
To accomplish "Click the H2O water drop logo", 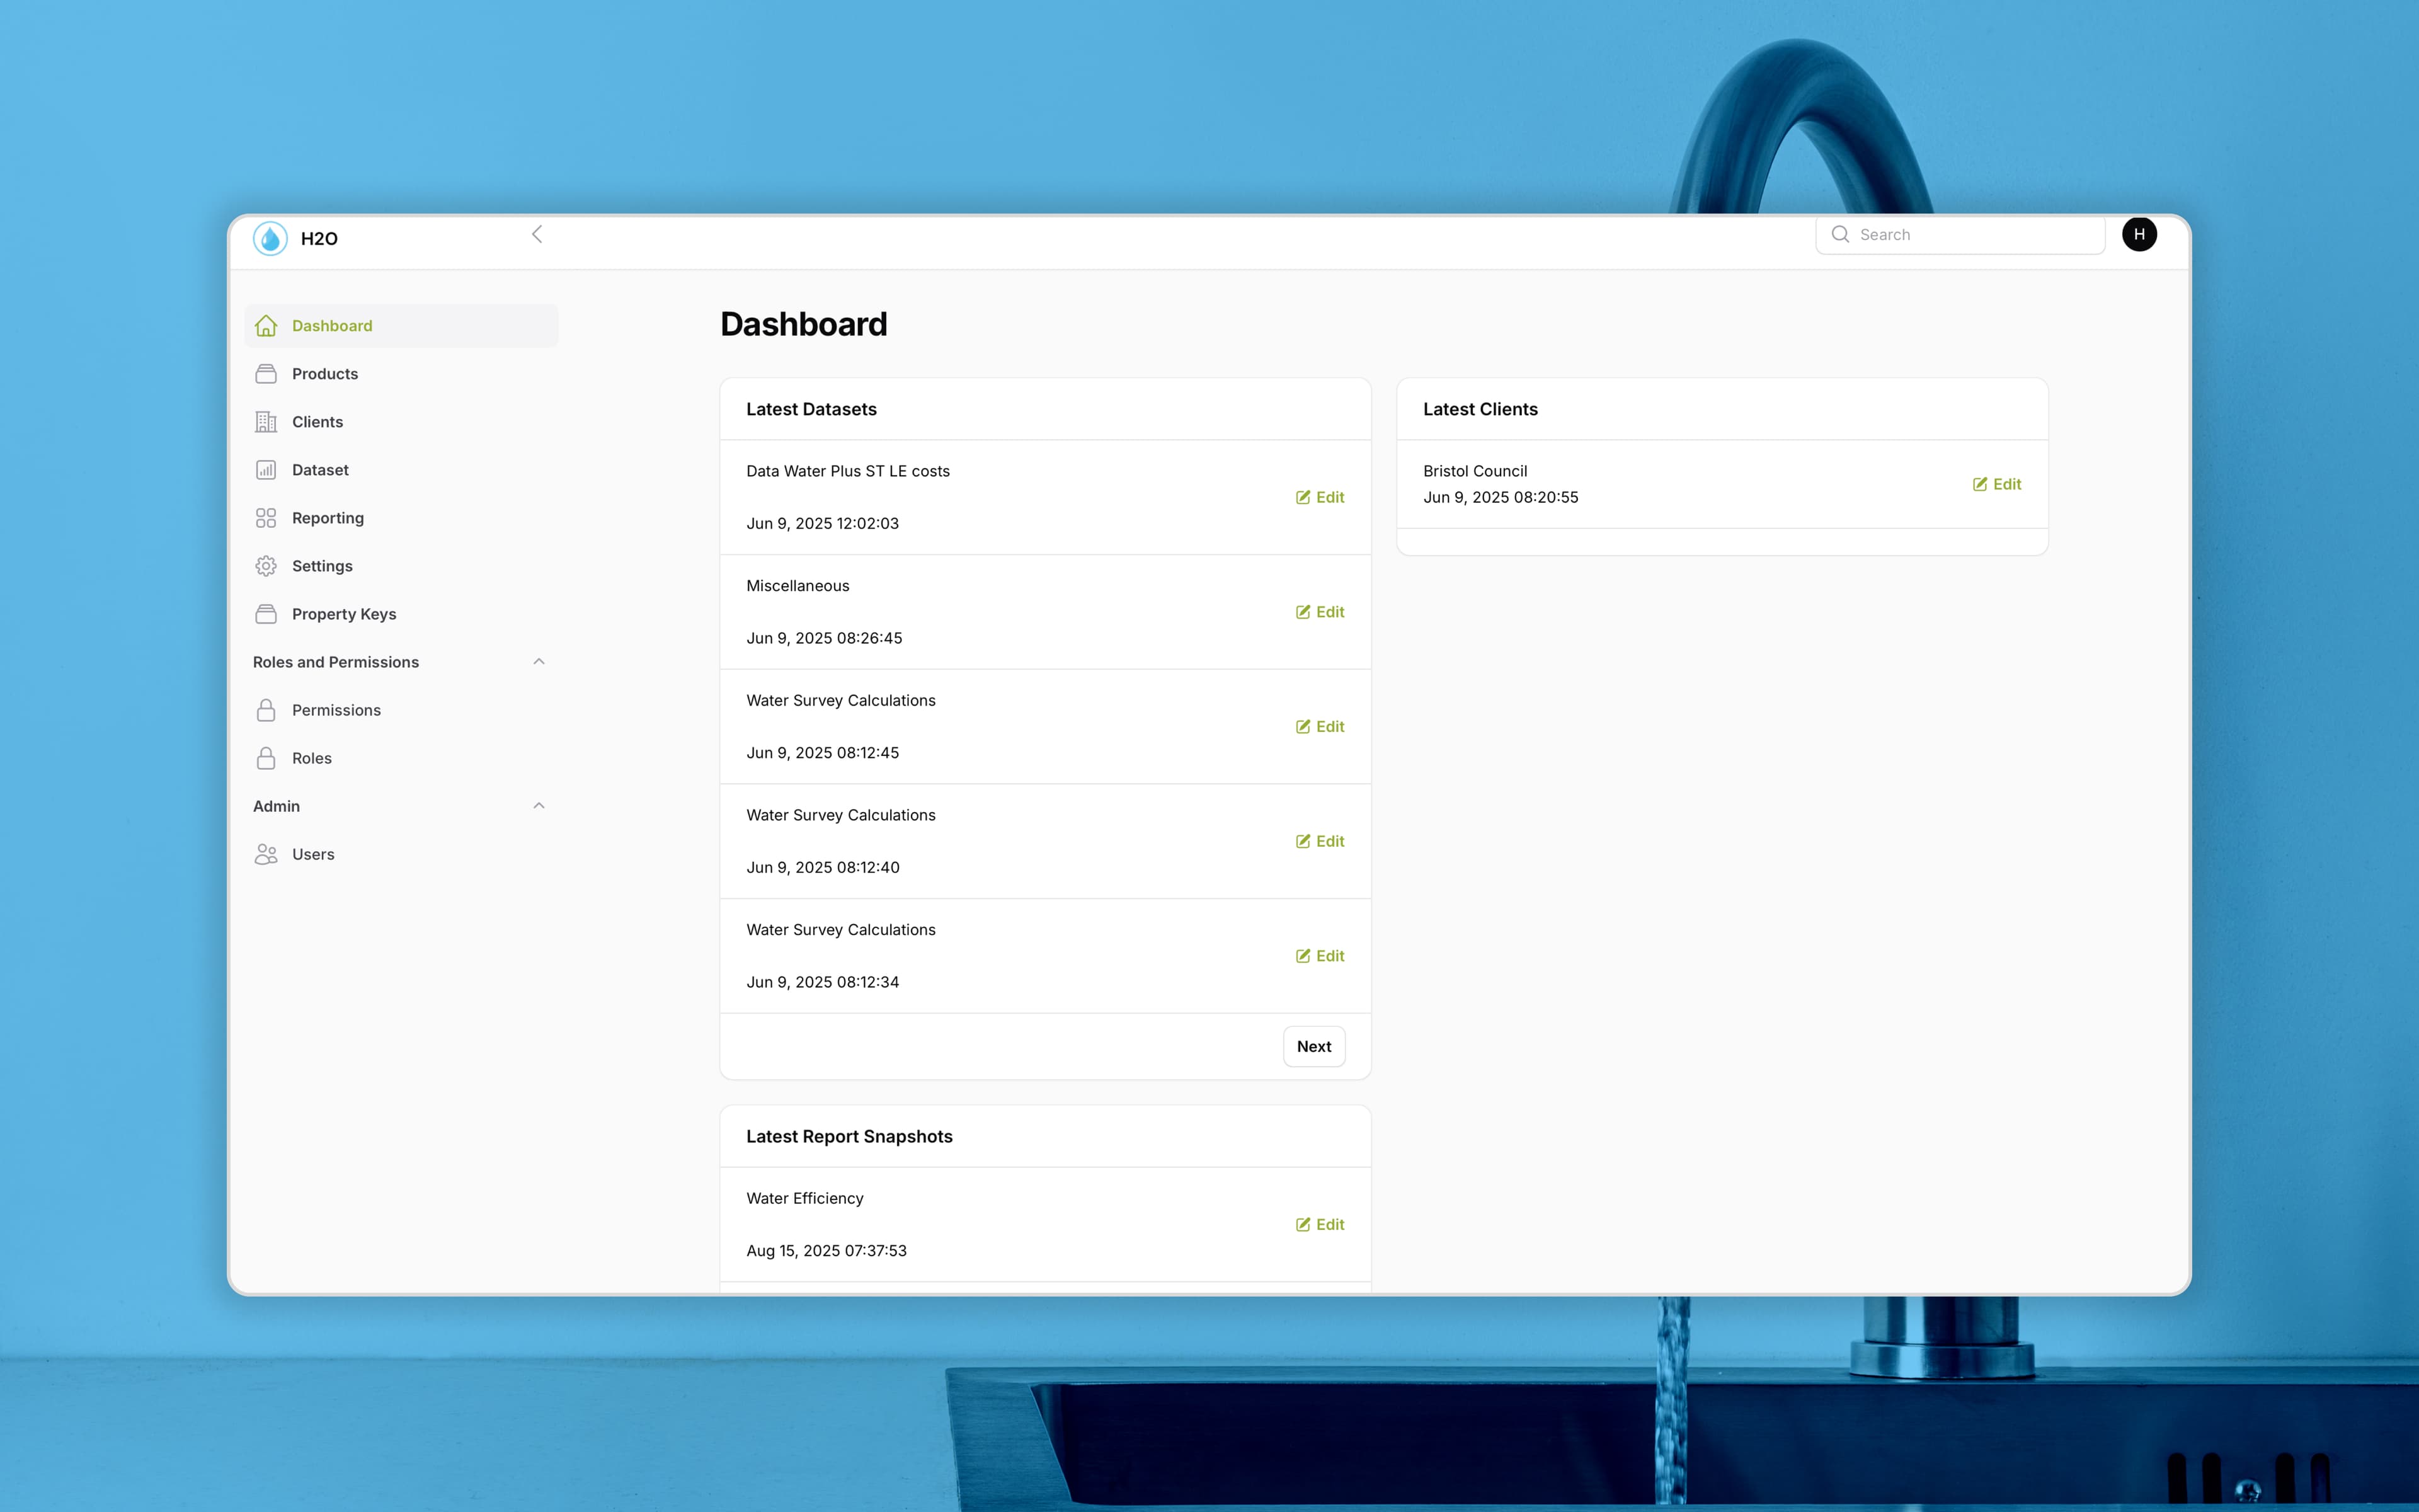I will tap(270, 238).
